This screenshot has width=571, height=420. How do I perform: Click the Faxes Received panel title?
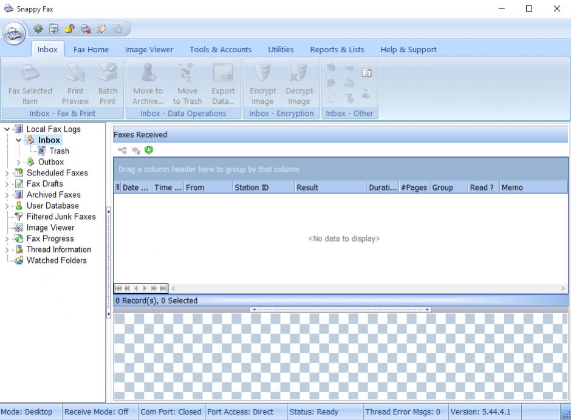pos(140,135)
